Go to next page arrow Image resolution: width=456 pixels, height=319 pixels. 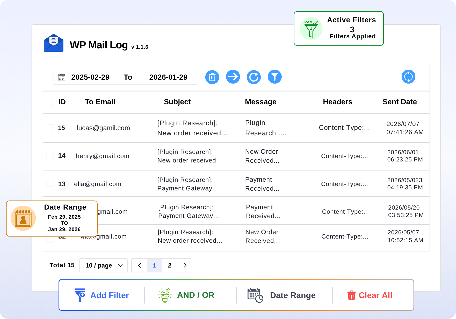coord(185,265)
